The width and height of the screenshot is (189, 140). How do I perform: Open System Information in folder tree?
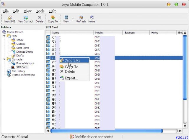[x=23, y=75]
